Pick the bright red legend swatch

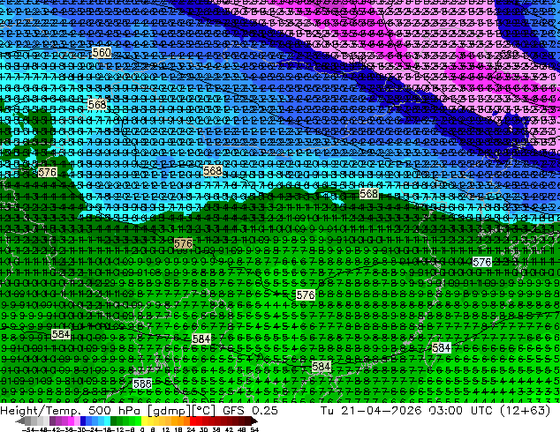[x=193, y=421]
